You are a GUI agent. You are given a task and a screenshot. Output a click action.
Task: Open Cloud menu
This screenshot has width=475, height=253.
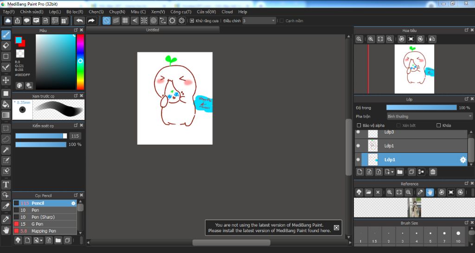click(227, 12)
